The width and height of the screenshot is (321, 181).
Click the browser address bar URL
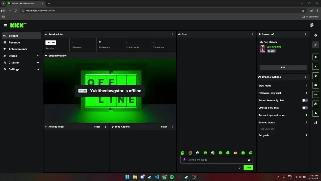(x=40, y=11)
